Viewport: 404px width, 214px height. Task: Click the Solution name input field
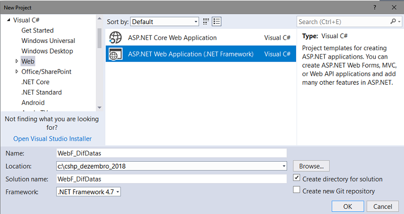171,179
